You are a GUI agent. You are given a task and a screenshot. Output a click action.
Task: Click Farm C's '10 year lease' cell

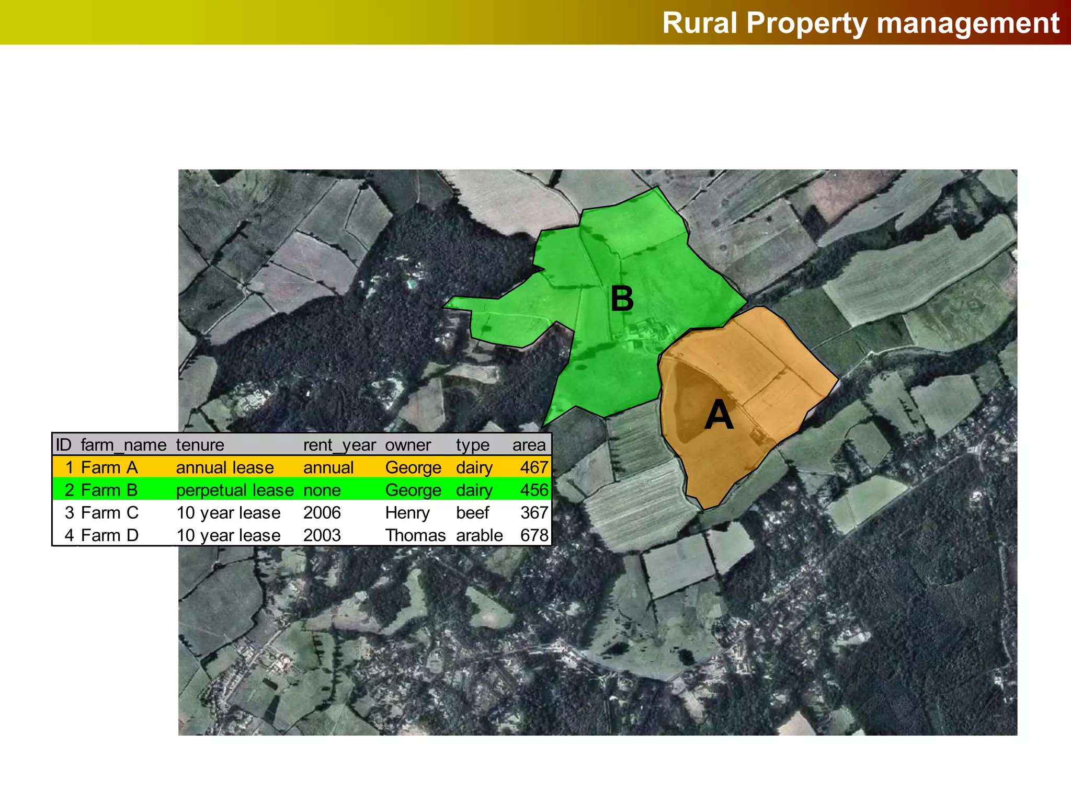tap(229, 513)
